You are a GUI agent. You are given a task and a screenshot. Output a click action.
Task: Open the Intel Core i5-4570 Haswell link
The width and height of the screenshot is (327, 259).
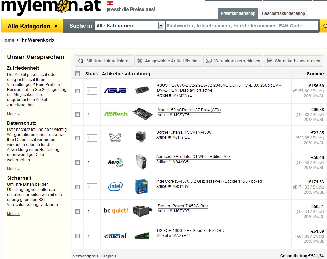[209, 181]
